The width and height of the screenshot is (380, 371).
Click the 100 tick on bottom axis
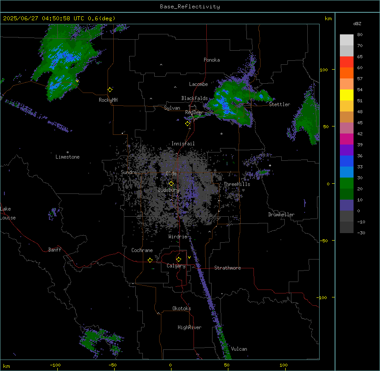[x=283, y=365]
